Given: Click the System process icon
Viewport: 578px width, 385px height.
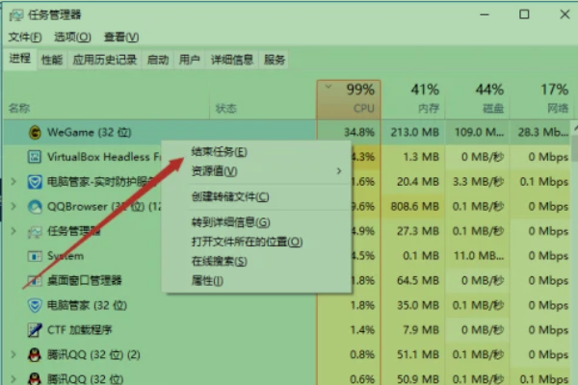Looking at the screenshot, I should [x=35, y=256].
